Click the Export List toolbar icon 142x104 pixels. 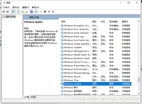click(x=26, y=12)
